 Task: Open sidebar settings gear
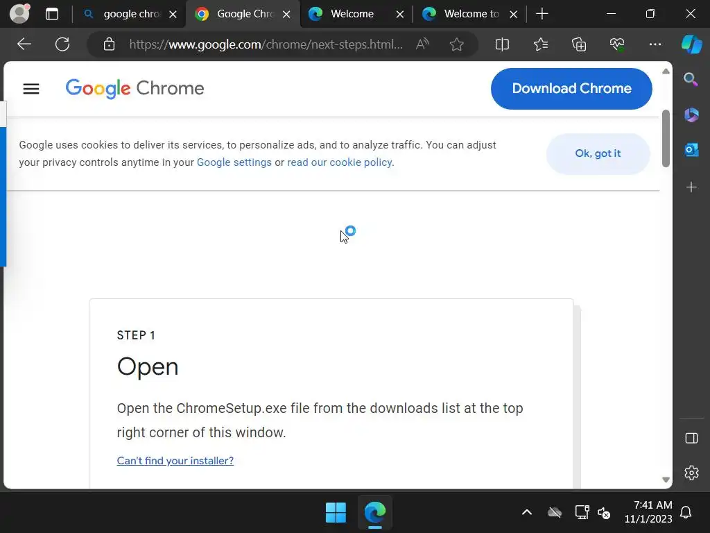(x=691, y=473)
